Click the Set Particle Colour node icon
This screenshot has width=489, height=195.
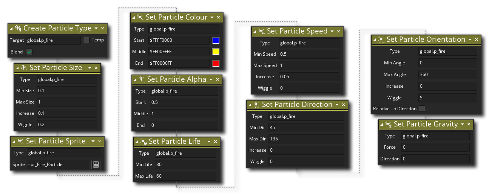pyautogui.click(x=140, y=17)
